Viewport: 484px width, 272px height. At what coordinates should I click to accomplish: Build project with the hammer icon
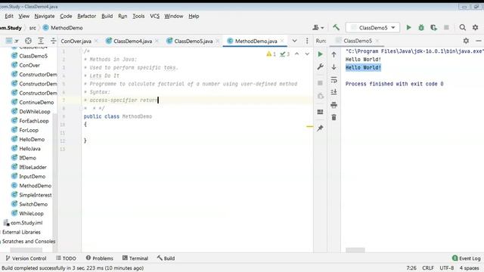pos(336,27)
